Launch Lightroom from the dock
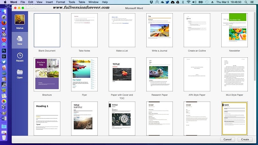 [x=4, y=56]
